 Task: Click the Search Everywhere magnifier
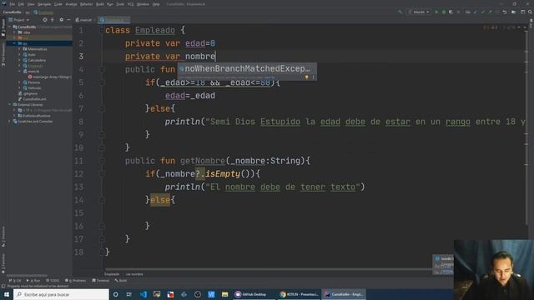point(530,12)
